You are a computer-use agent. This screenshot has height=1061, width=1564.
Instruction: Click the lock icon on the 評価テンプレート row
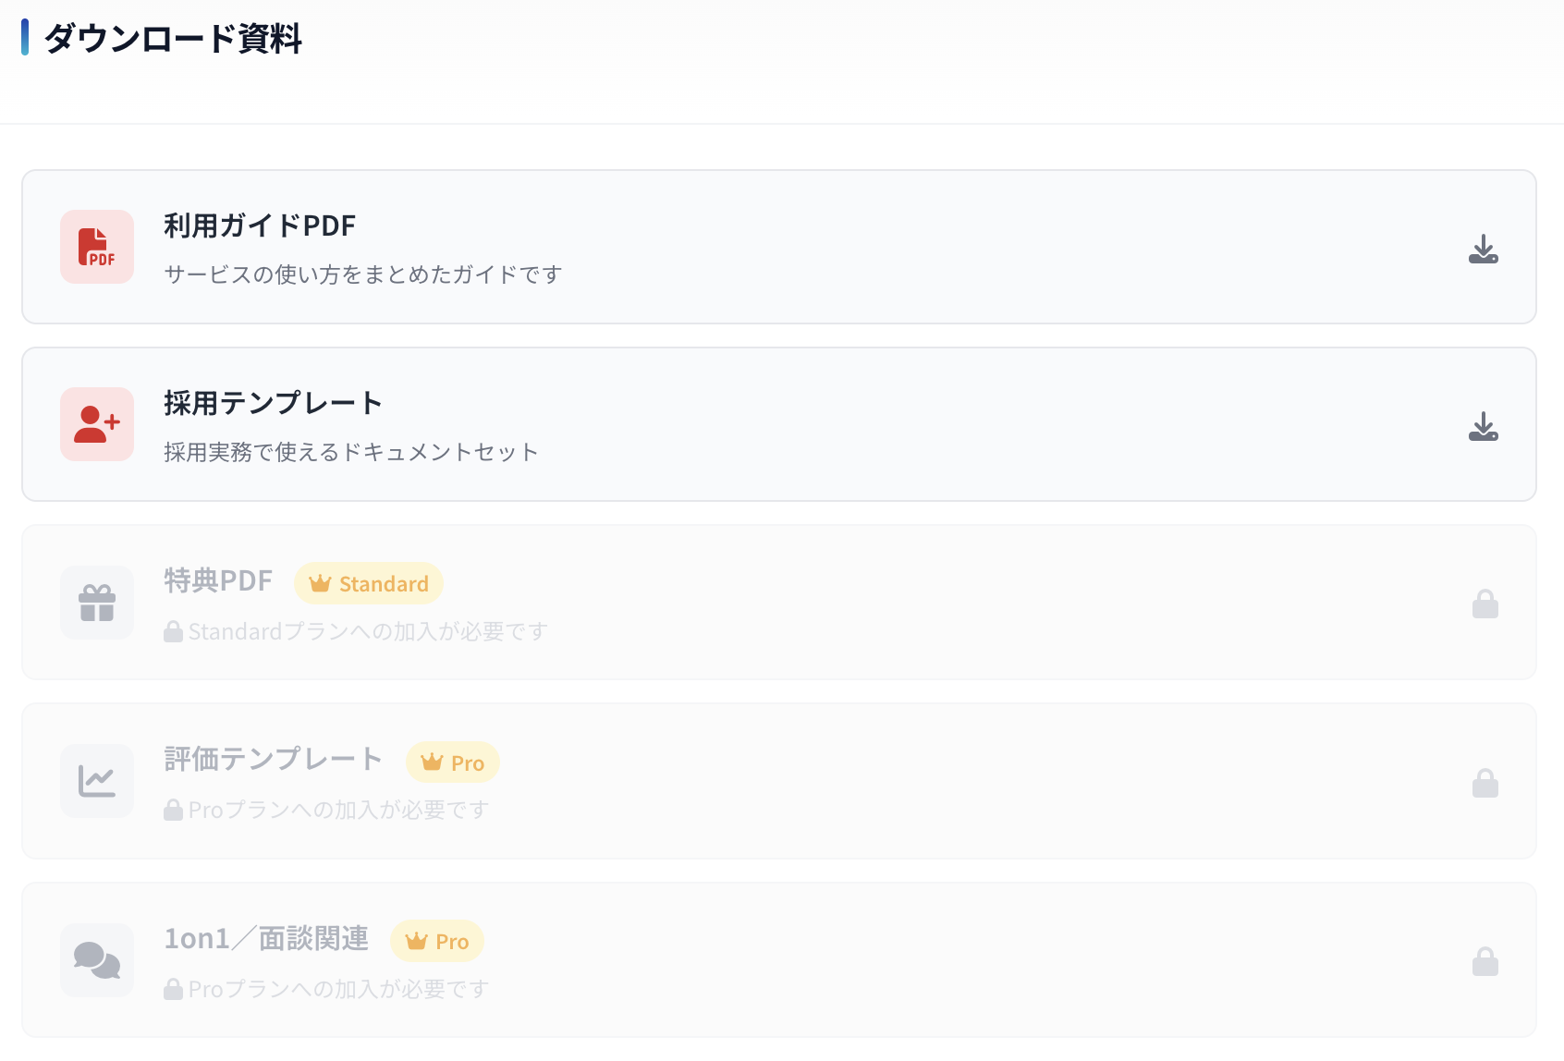[x=1484, y=783]
